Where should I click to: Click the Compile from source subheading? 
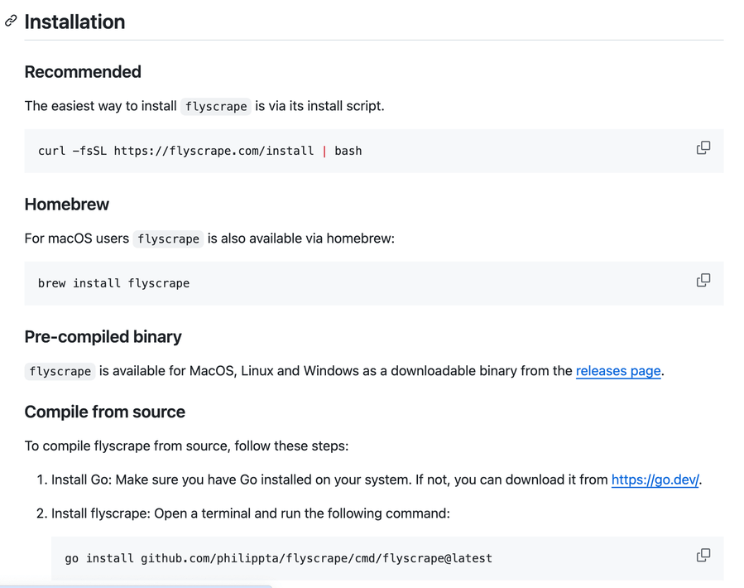pyautogui.click(x=104, y=412)
